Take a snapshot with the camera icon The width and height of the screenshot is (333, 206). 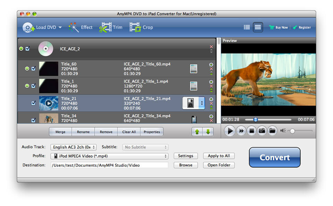coord(262,131)
